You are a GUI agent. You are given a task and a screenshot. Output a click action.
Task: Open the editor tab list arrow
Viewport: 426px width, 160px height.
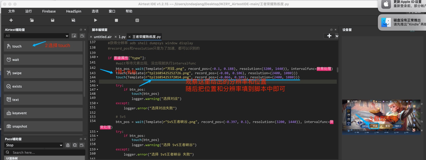click(337, 36)
